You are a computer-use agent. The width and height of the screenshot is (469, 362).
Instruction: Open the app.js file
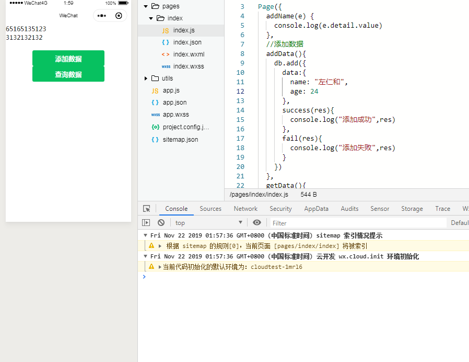point(171,90)
